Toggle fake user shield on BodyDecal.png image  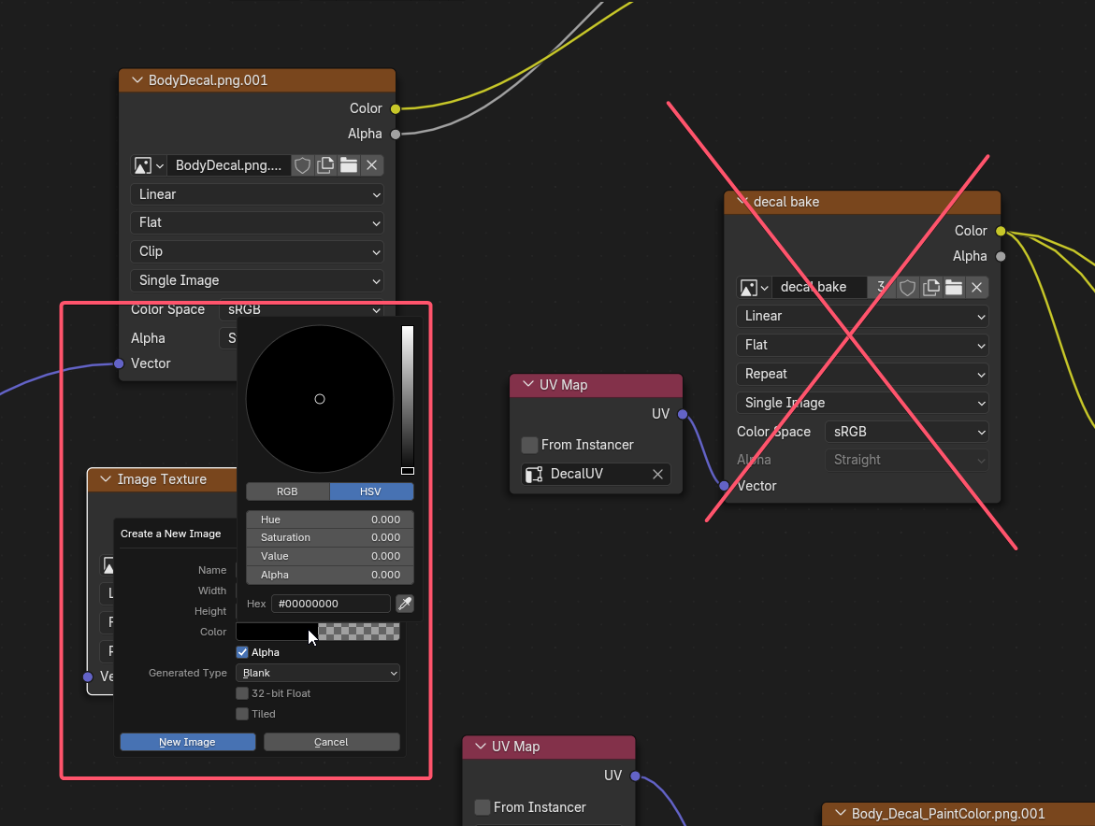[302, 165]
